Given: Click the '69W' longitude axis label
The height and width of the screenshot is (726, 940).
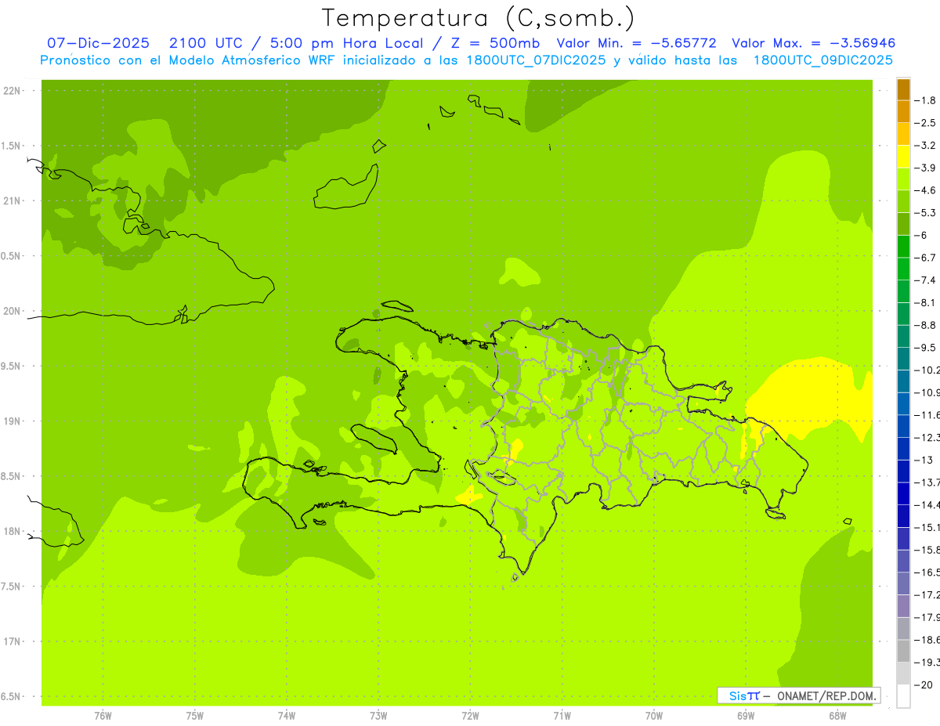Looking at the screenshot, I should (x=746, y=716).
